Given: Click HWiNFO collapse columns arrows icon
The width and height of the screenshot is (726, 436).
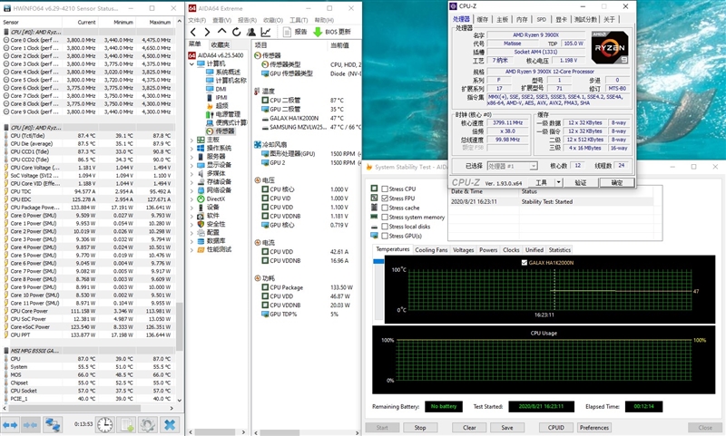Looking at the screenshot, I should tap(31, 424).
